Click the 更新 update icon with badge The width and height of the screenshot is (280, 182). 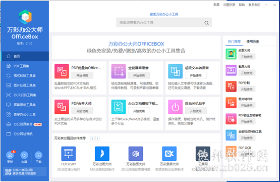10,155
